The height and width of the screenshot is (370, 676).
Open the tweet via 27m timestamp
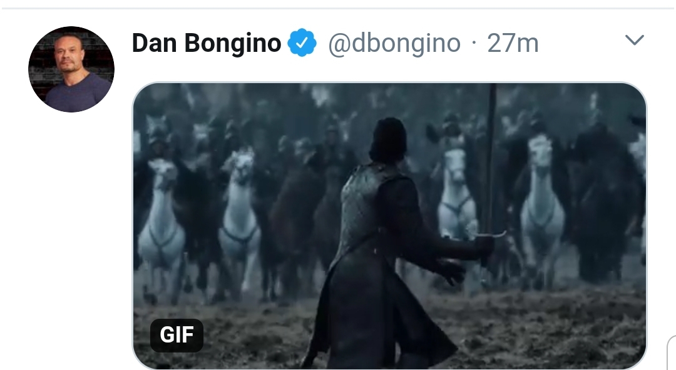tap(513, 43)
